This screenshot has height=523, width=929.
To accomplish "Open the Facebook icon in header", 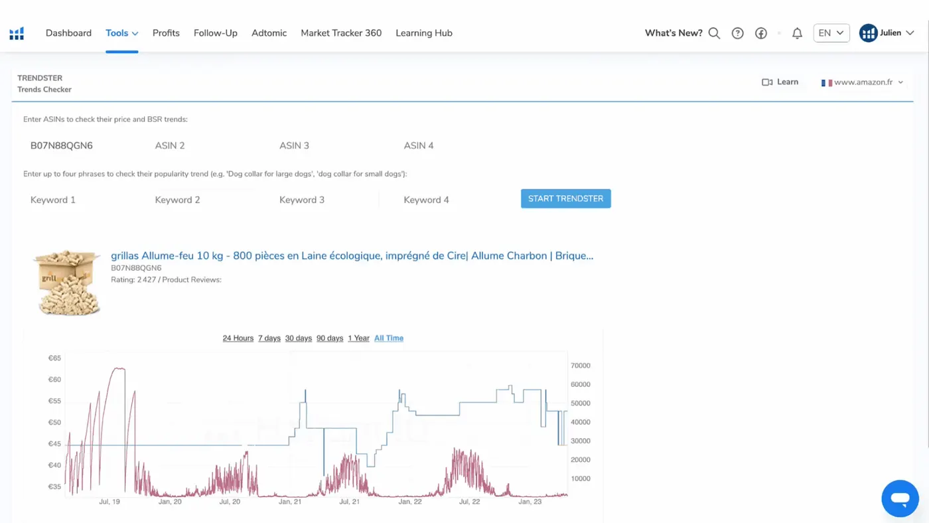I will pos(761,33).
